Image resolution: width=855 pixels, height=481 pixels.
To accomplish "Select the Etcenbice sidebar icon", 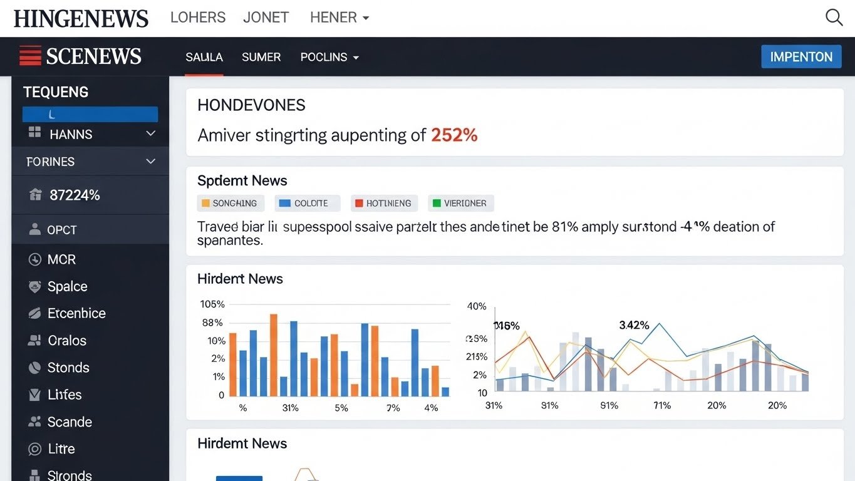I will tap(35, 314).
